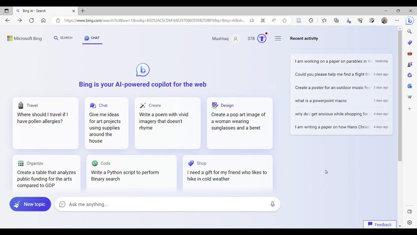Viewport: 417px width, 235px height.
Task: Pick the Shop hiking gift card
Action: [x=228, y=174]
